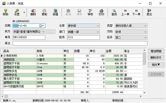Expand the arrow next to 设置
Image resolution: width=166 pixels, height=103 pixels.
click(x=24, y=12)
